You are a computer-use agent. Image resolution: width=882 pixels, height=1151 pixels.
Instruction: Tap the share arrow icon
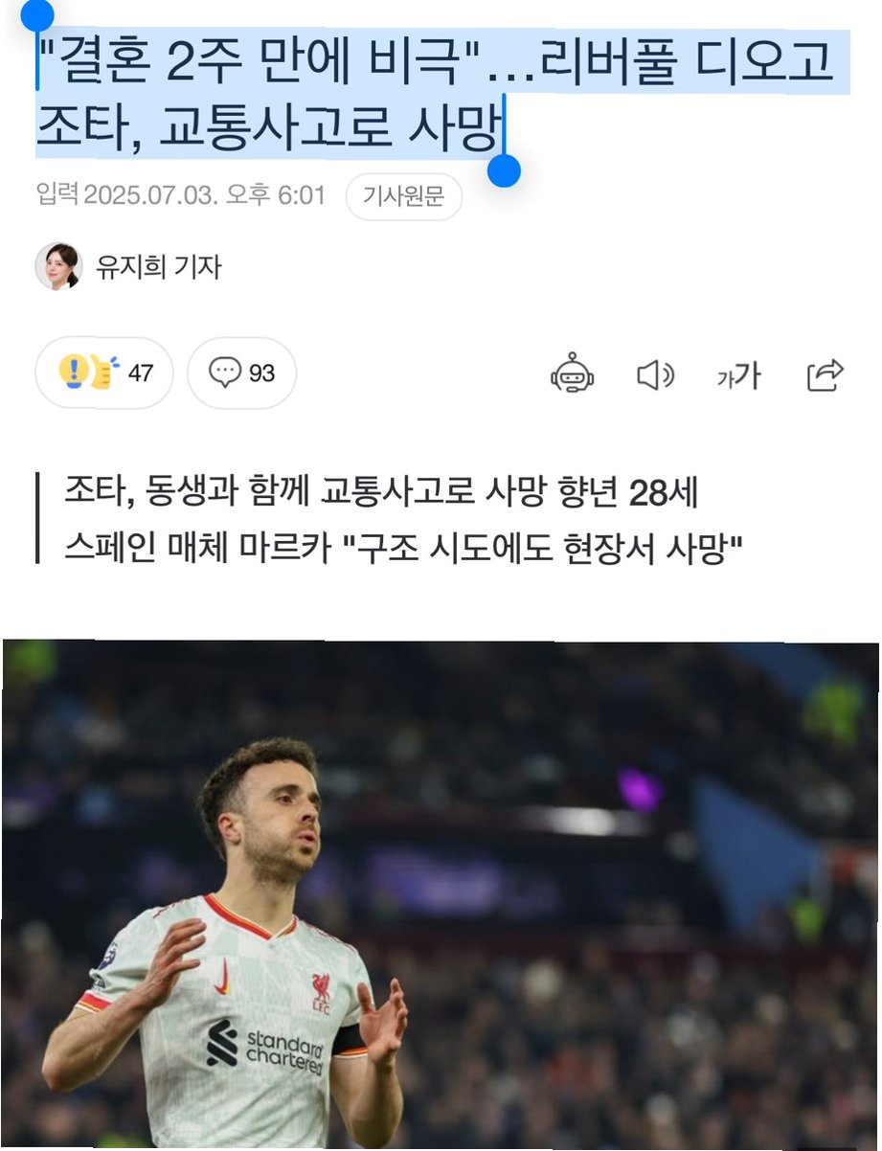pyautogui.click(x=825, y=374)
